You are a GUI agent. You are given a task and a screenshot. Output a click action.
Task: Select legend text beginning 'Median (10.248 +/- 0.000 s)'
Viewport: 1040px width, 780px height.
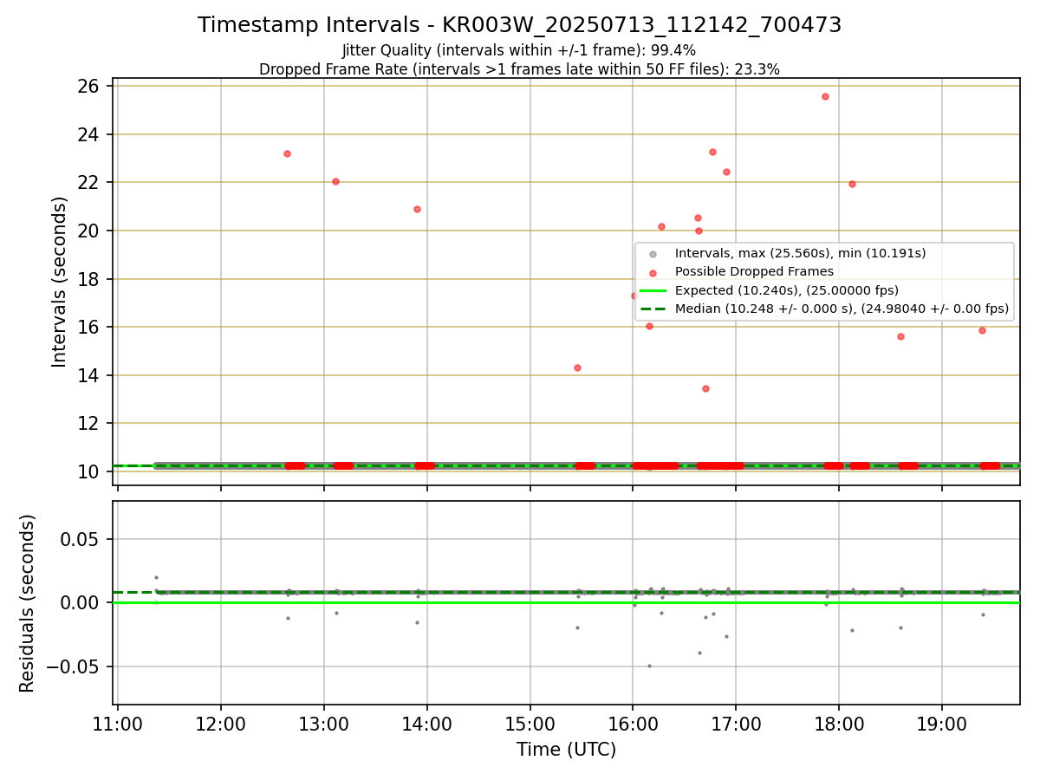(x=842, y=309)
